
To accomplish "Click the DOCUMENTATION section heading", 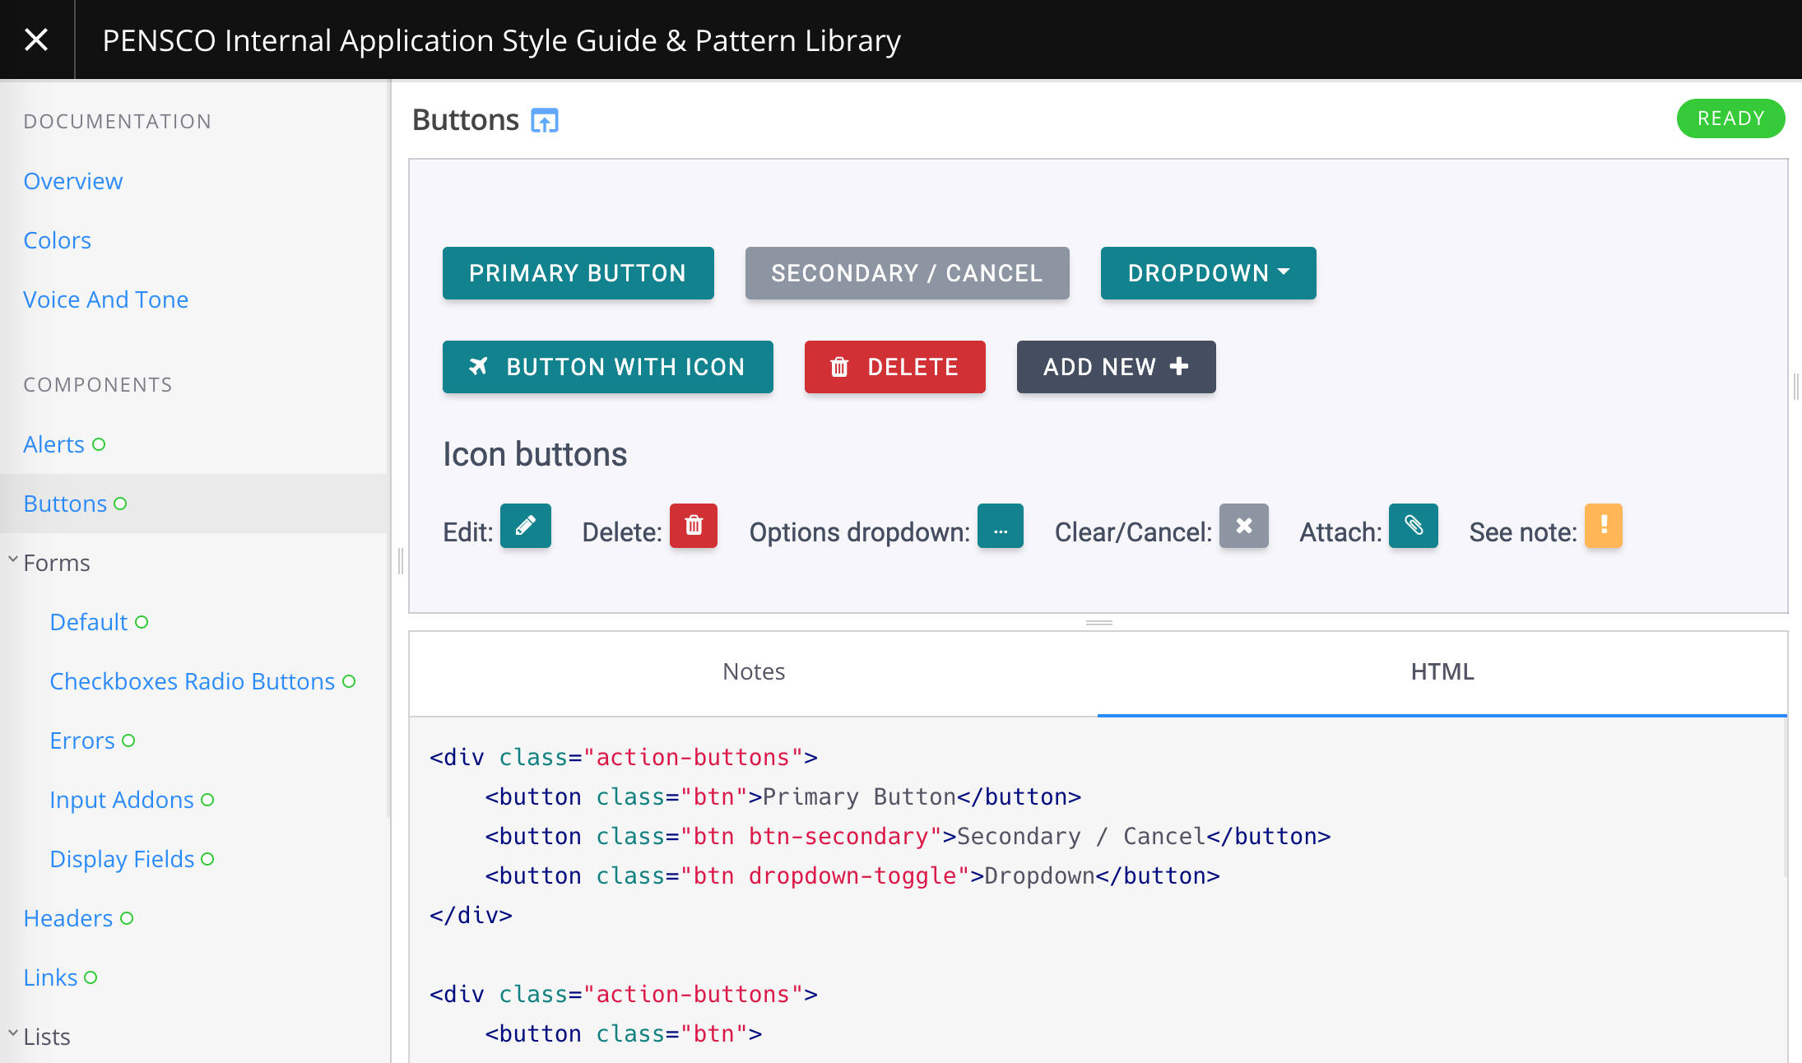I will click(x=118, y=122).
